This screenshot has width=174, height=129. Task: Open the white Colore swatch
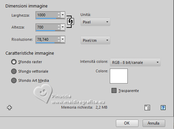[x=119, y=76]
